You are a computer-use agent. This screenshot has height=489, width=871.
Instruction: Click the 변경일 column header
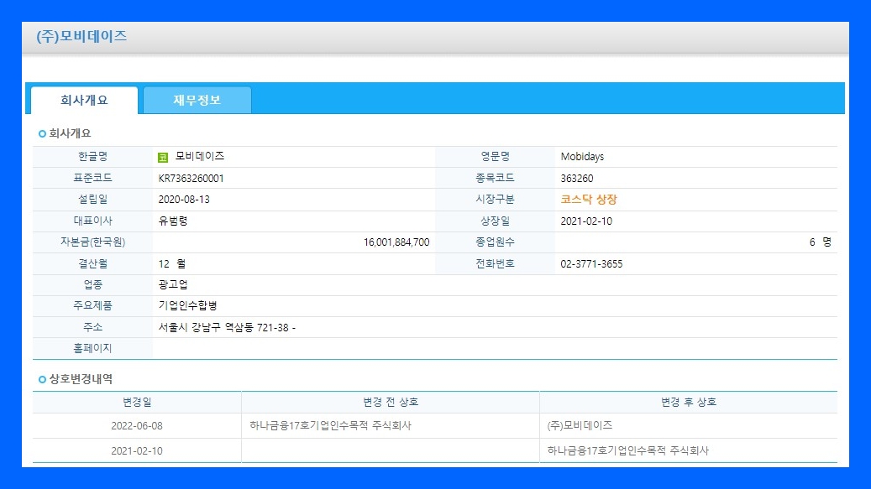(137, 403)
